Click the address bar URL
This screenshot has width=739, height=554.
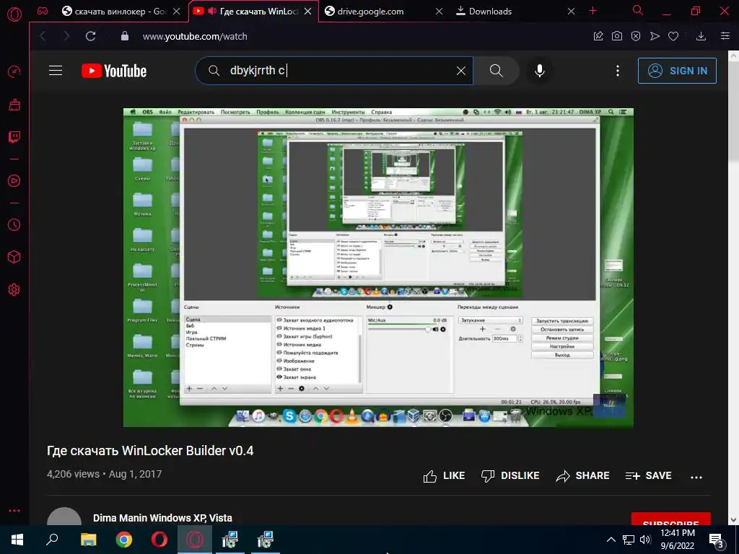(x=195, y=36)
